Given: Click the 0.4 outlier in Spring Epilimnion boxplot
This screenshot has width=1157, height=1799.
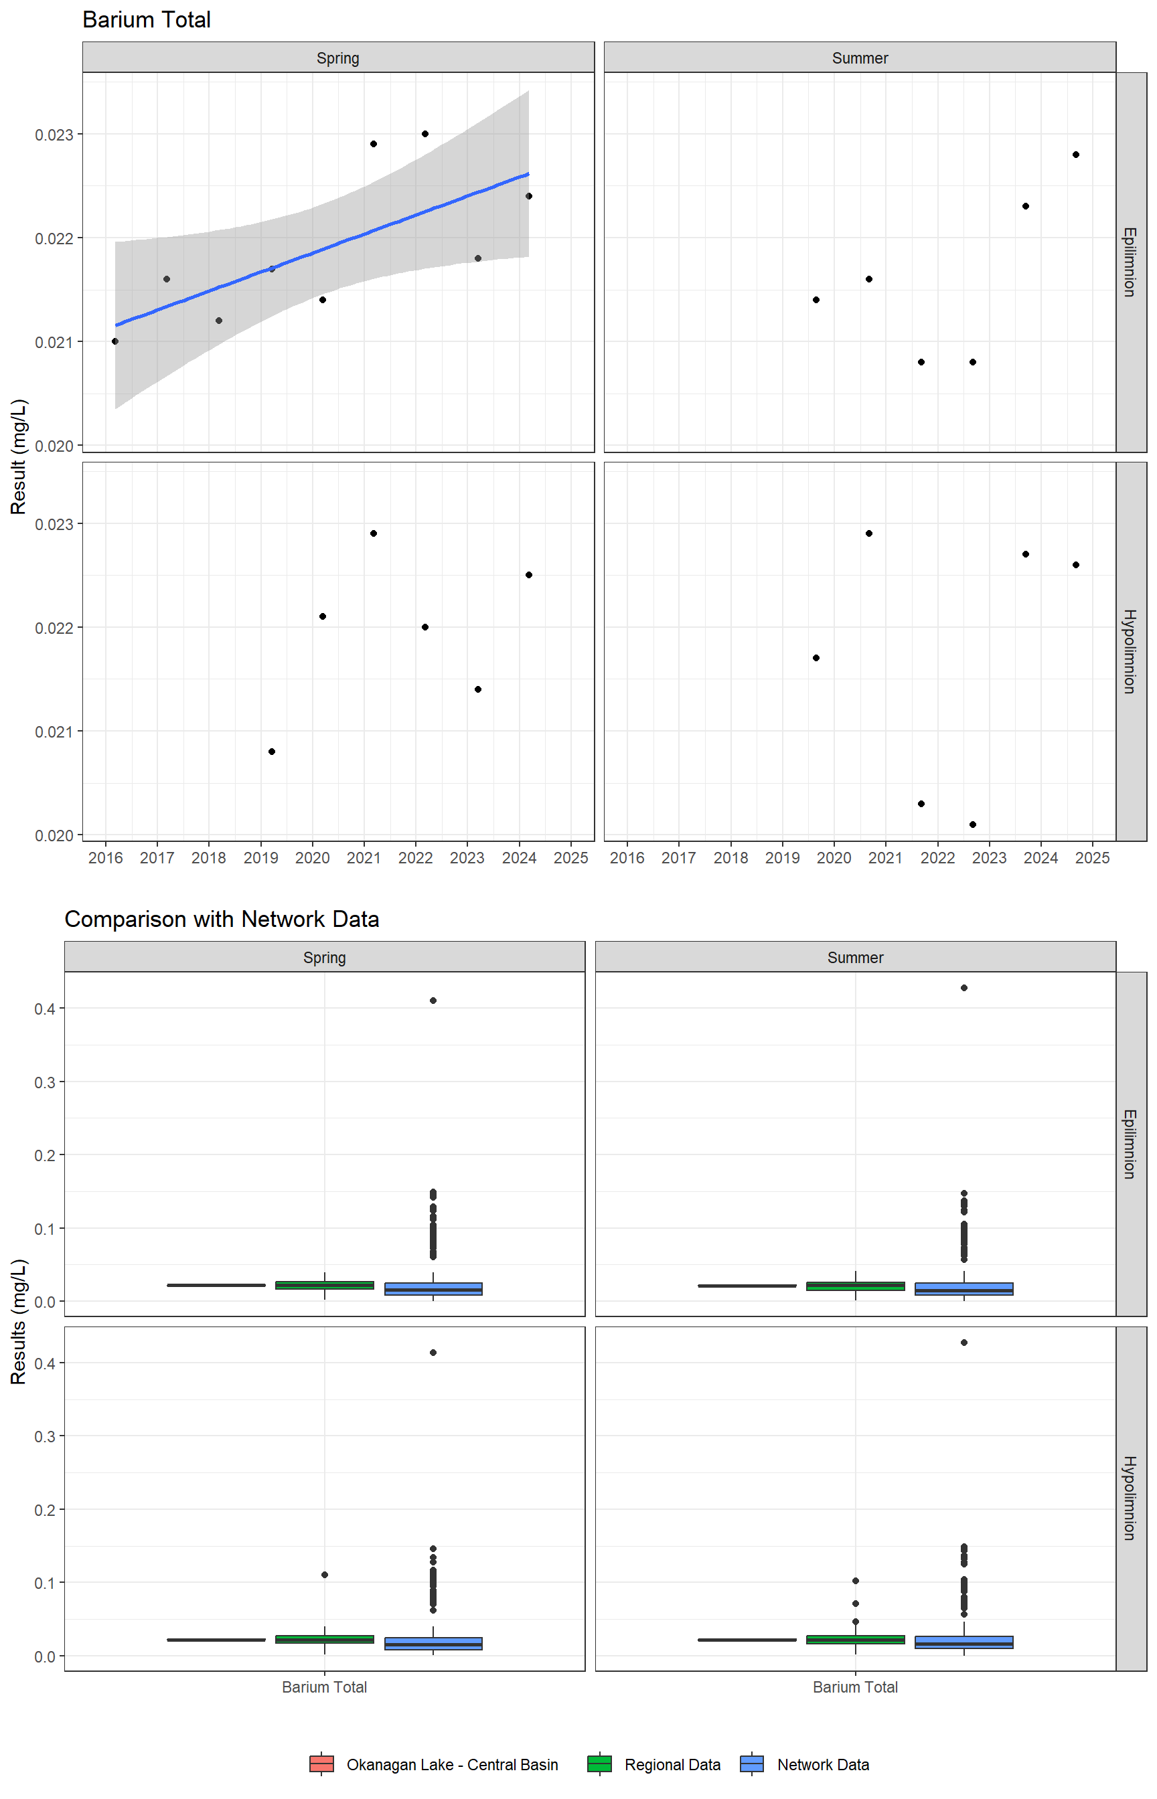Looking at the screenshot, I should (433, 1000).
